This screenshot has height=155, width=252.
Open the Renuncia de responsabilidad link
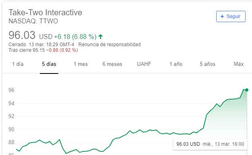[109, 45]
